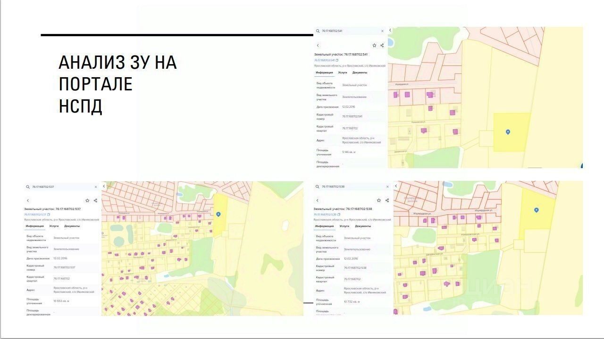604x339 pixels.
Task: Select the area value 10 732 кв. м
Action: point(352,302)
